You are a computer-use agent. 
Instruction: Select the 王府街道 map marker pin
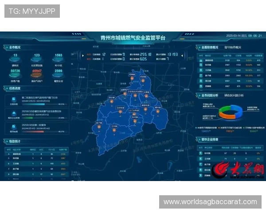120,112
